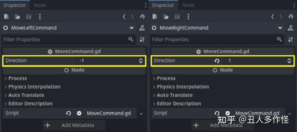Load resource folder icon in left Inspector

pyautogui.click(x=18, y=17)
